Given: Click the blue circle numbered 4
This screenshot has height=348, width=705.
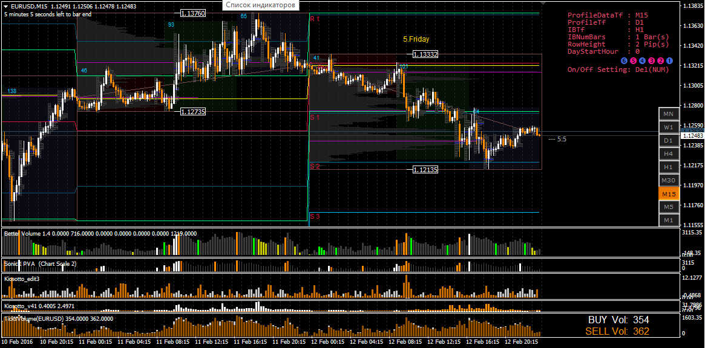Looking at the screenshot, I should (642, 60).
